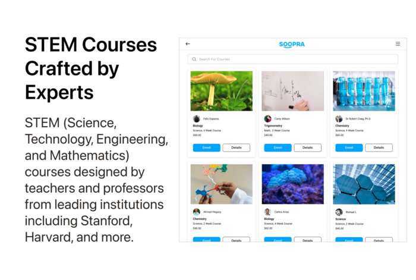Enroll in the Trigonometry course

pyautogui.click(x=278, y=147)
